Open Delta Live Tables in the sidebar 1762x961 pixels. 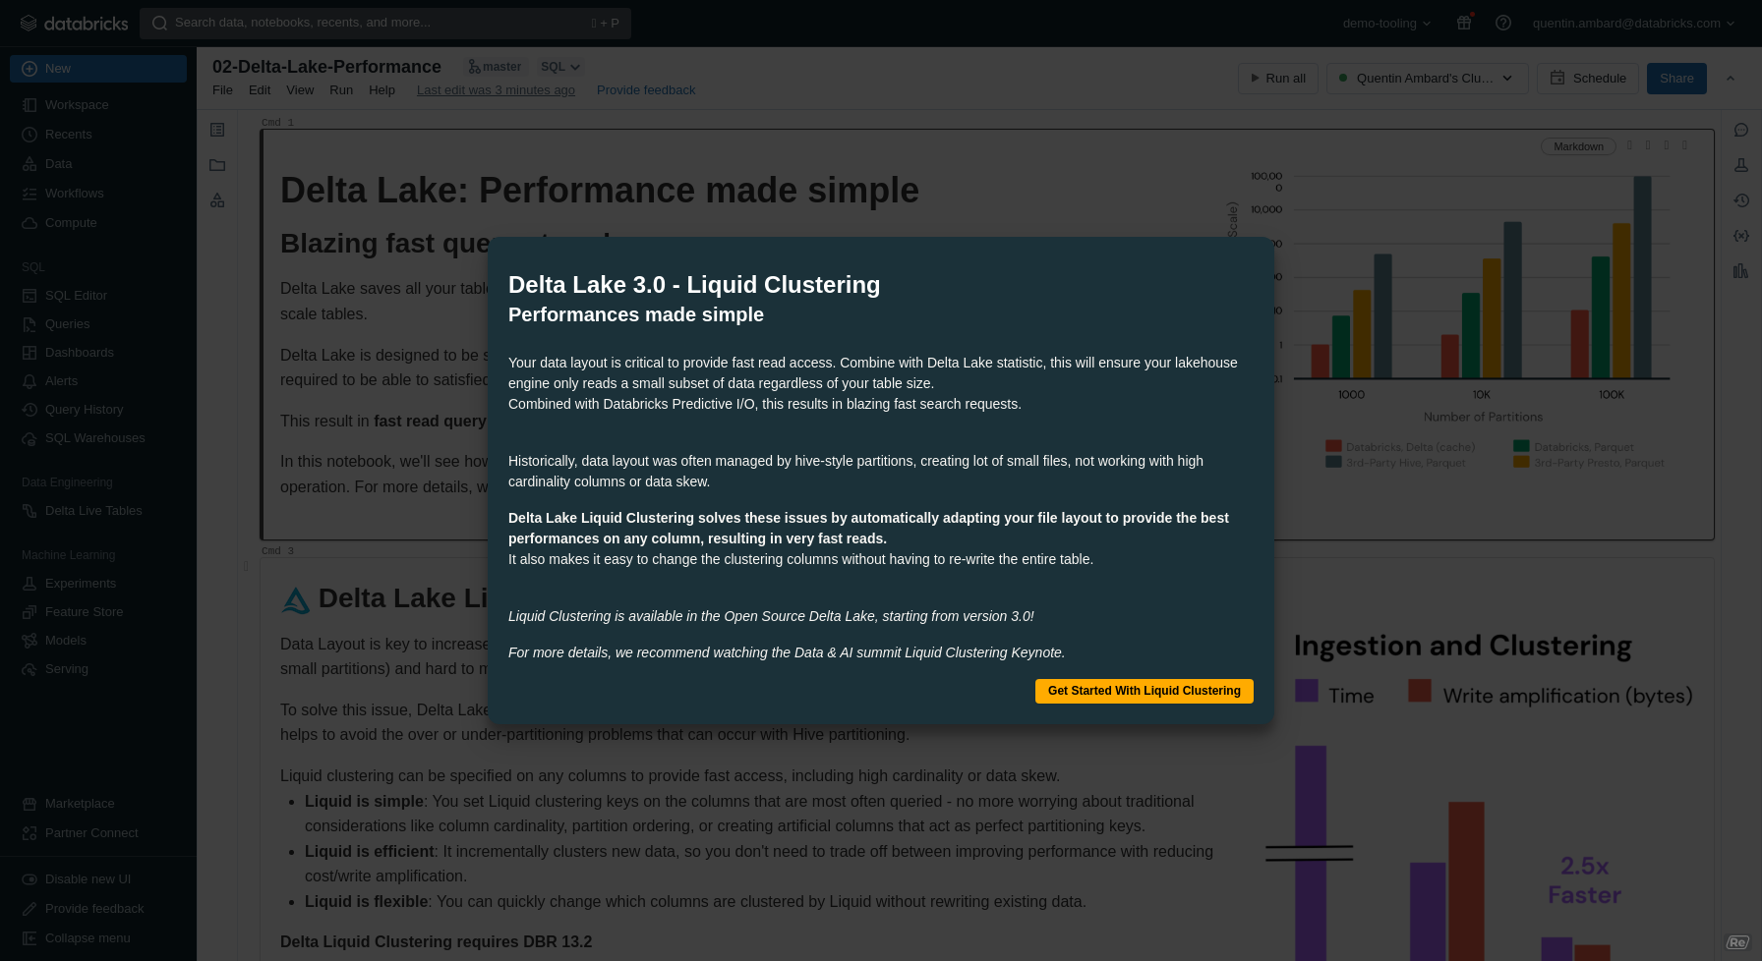click(x=93, y=510)
